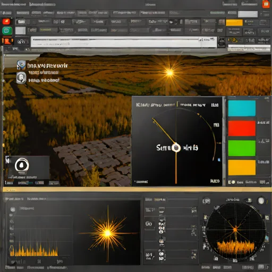Click the orange app icon in the top-right corner
Viewport: 272px width, 272px height.
click(266, 4)
